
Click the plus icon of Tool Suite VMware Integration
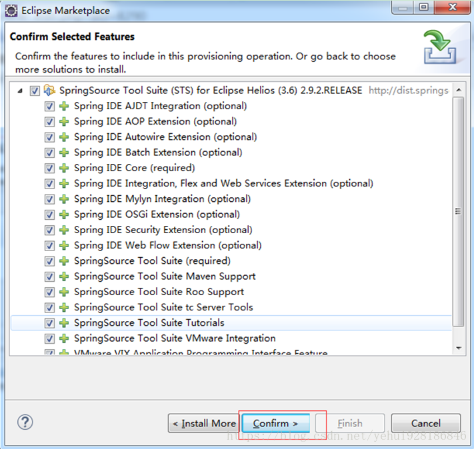click(64, 338)
